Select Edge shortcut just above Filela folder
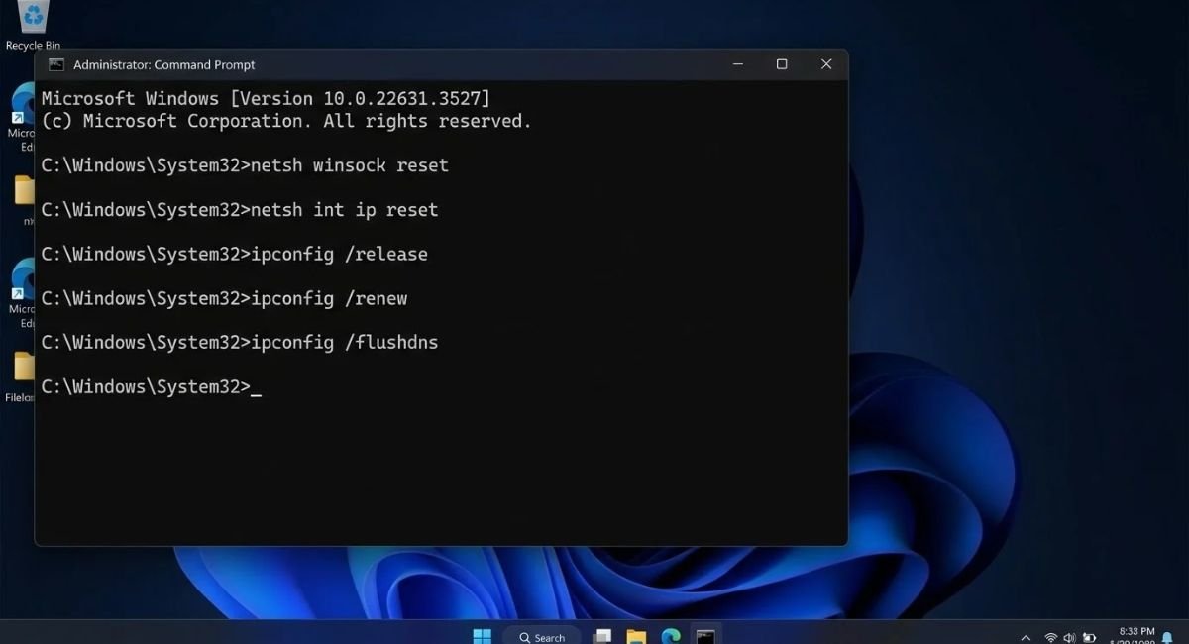The width and height of the screenshot is (1189, 644). coord(20,293)
